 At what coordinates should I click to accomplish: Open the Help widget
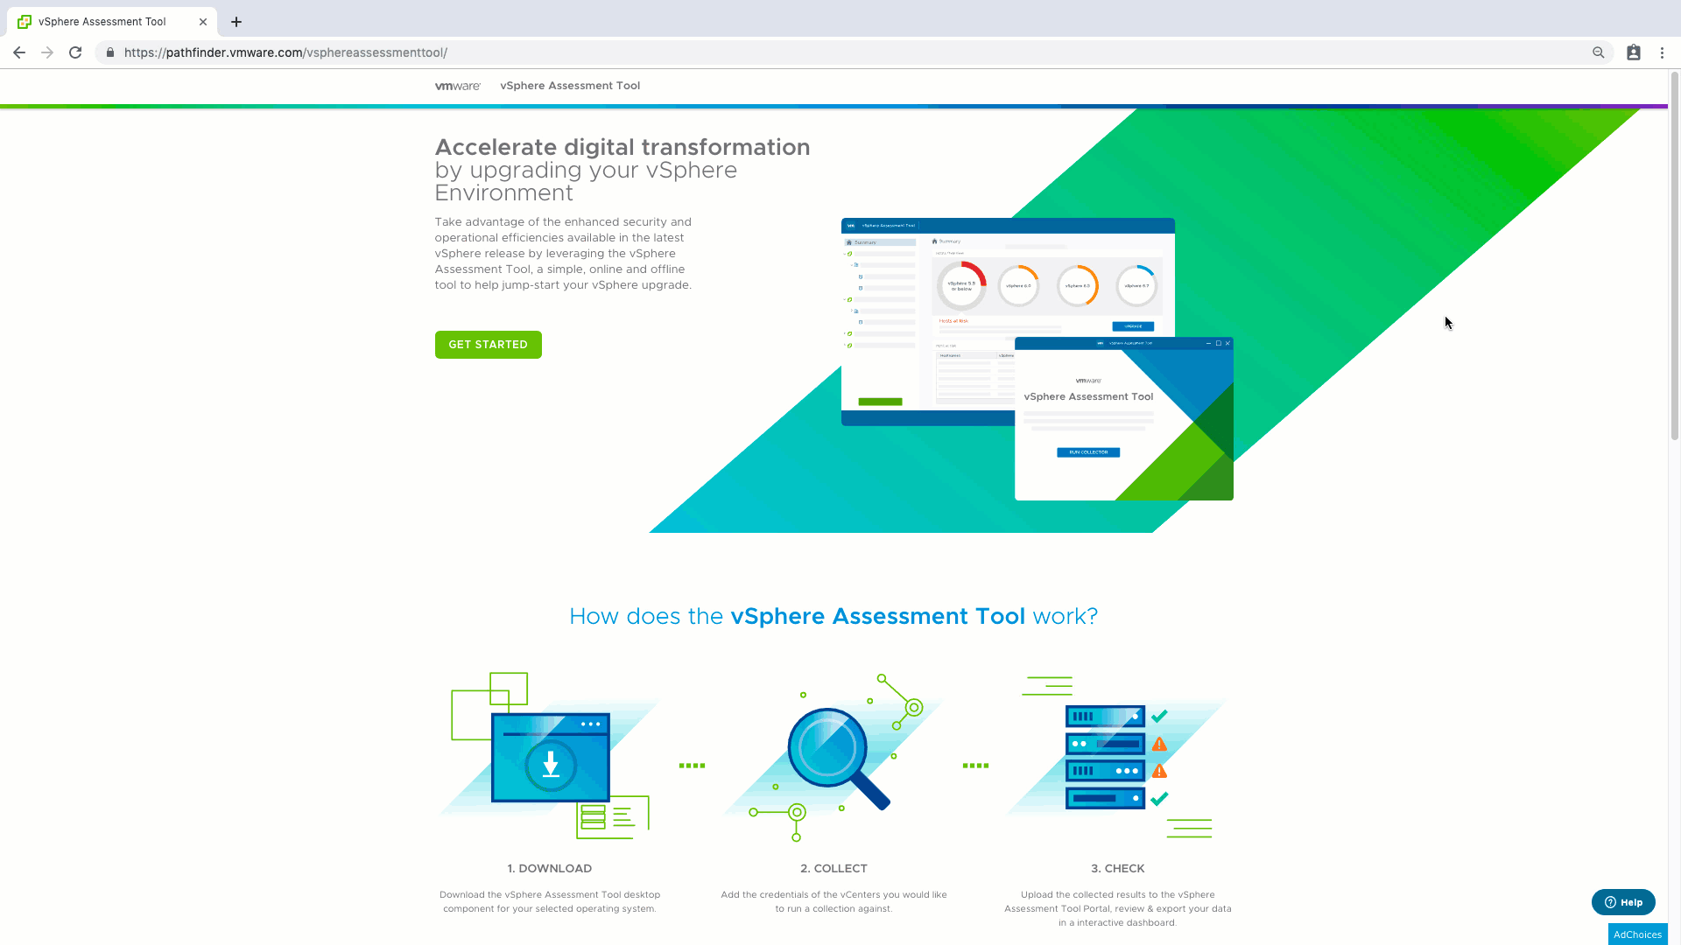point(1623,902)
